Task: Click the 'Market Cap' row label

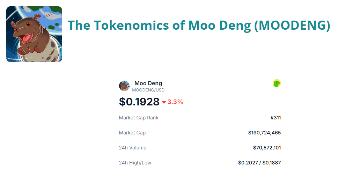Action: (x=132, y=133)
